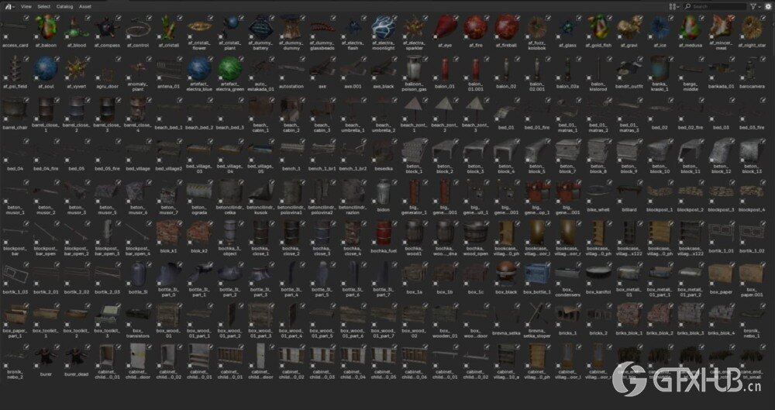Click the edit pencil badge on af_ice
The height and width of the screenshot is (410, 775).
(x=670, y=17)
